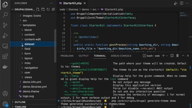Close the terminal panel

pyautogui.click(x=188, y=56)
